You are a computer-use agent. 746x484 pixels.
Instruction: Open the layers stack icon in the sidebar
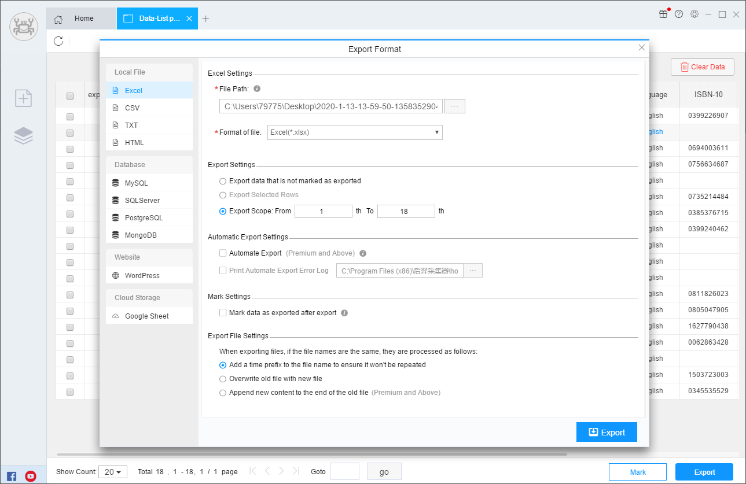tap(23, 135)
